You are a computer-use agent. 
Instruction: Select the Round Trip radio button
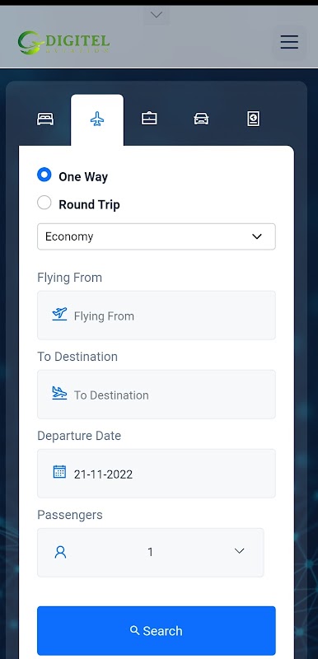click(x=44, y=203)
